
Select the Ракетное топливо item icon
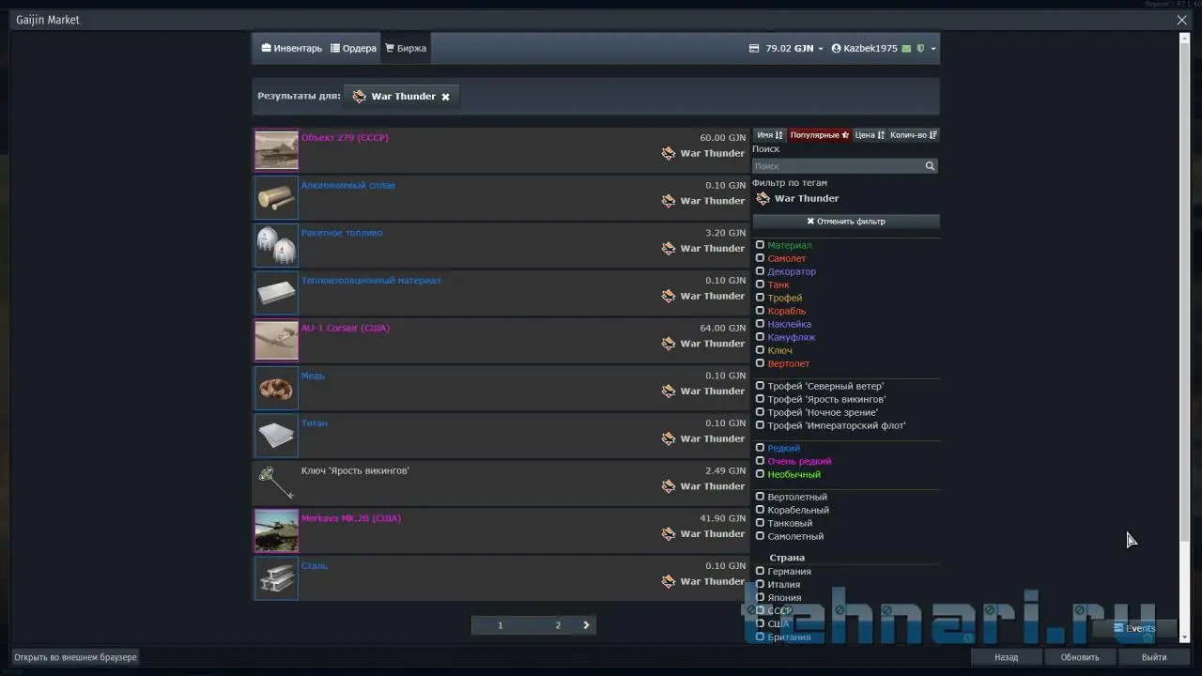[x=276, y=246]
